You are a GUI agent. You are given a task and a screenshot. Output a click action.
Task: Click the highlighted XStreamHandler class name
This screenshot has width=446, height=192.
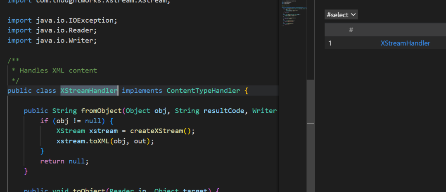point(89,91)
